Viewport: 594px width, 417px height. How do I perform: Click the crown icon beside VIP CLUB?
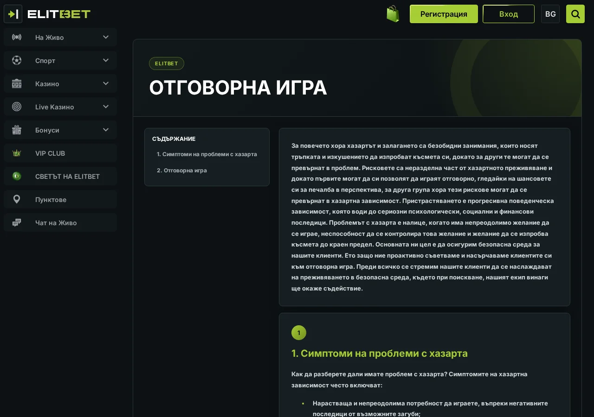(17, 153)
